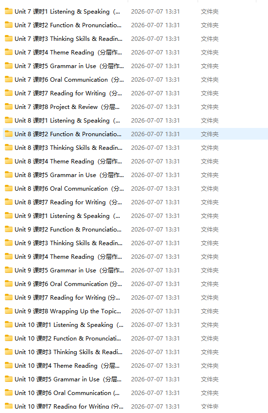Select folder icon of Unit 9 课时1 Listening & Speaking
The image size is (268, 413).
coord(9,215)
